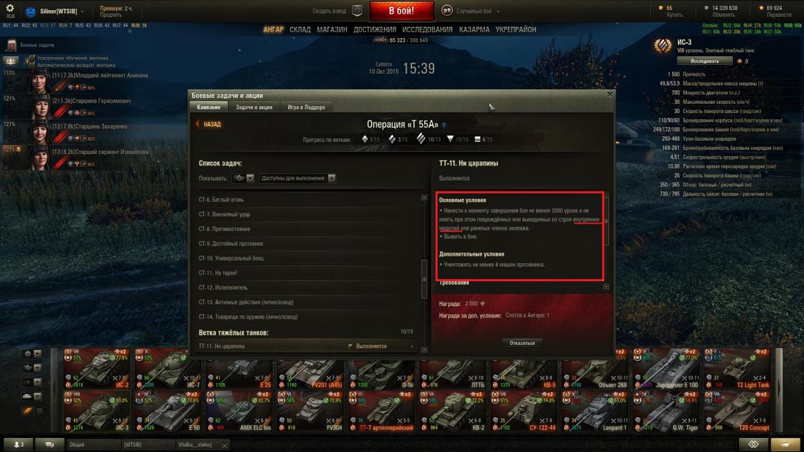The image size is (804, 452).
Task: Select the SPG branch progress icon 4/15
Action: [477, 139]
